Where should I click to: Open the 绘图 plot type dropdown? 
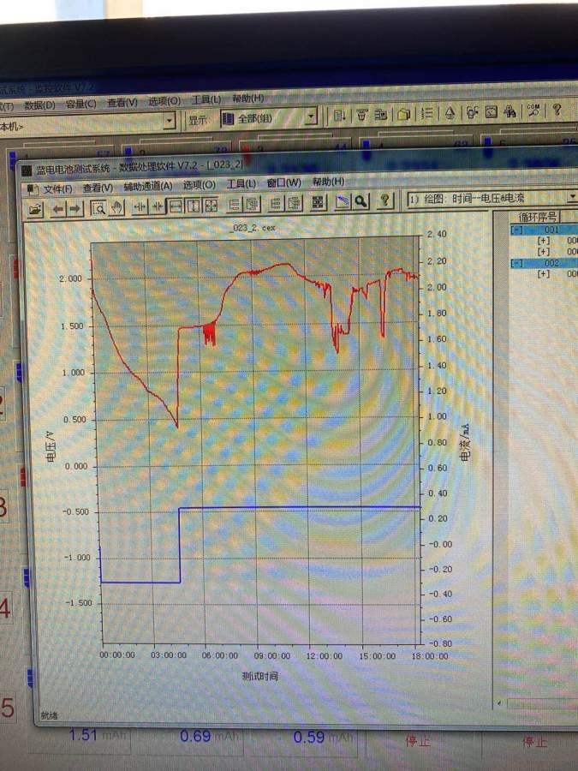pos(571,198)
